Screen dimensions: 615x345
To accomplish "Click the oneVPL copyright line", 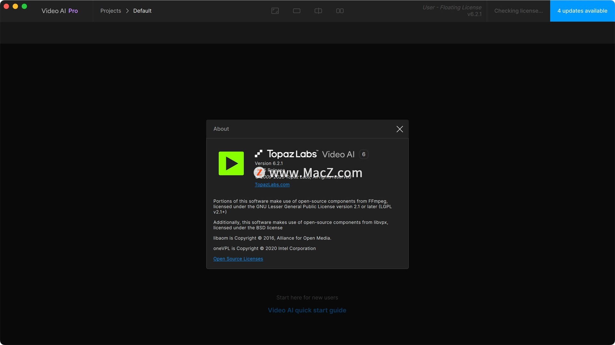I will pos(265,248).
